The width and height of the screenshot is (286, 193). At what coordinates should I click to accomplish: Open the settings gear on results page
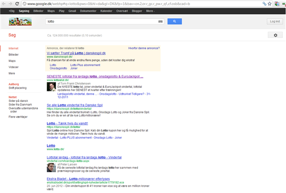click(x=275, y=35)
